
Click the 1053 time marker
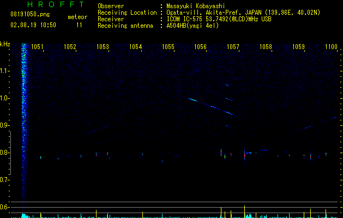(103, 47)
